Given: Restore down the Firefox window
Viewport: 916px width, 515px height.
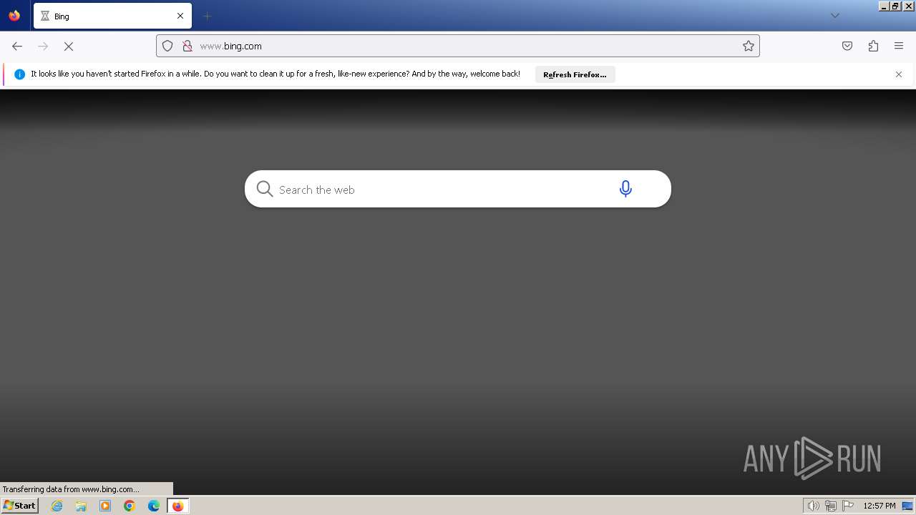Looking at the screenshot, I should coord(895,6).
